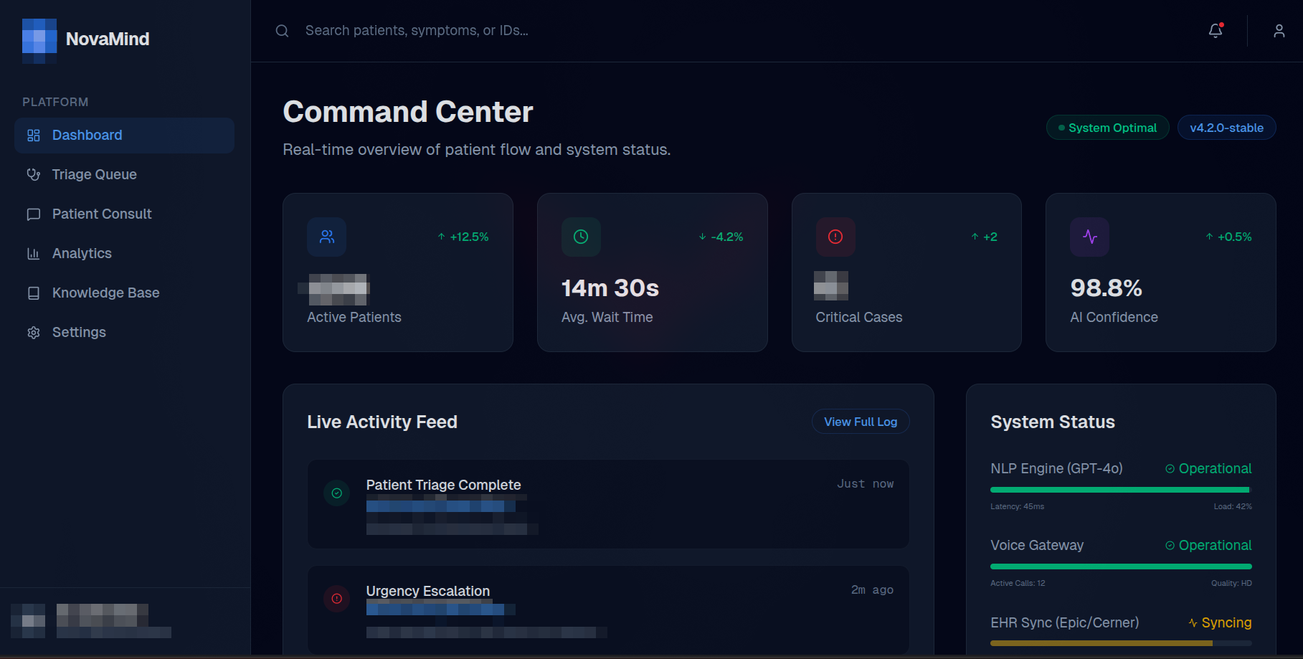
Task: Click the +12.5% trend indicator
Action: click(x=463, y=237)
